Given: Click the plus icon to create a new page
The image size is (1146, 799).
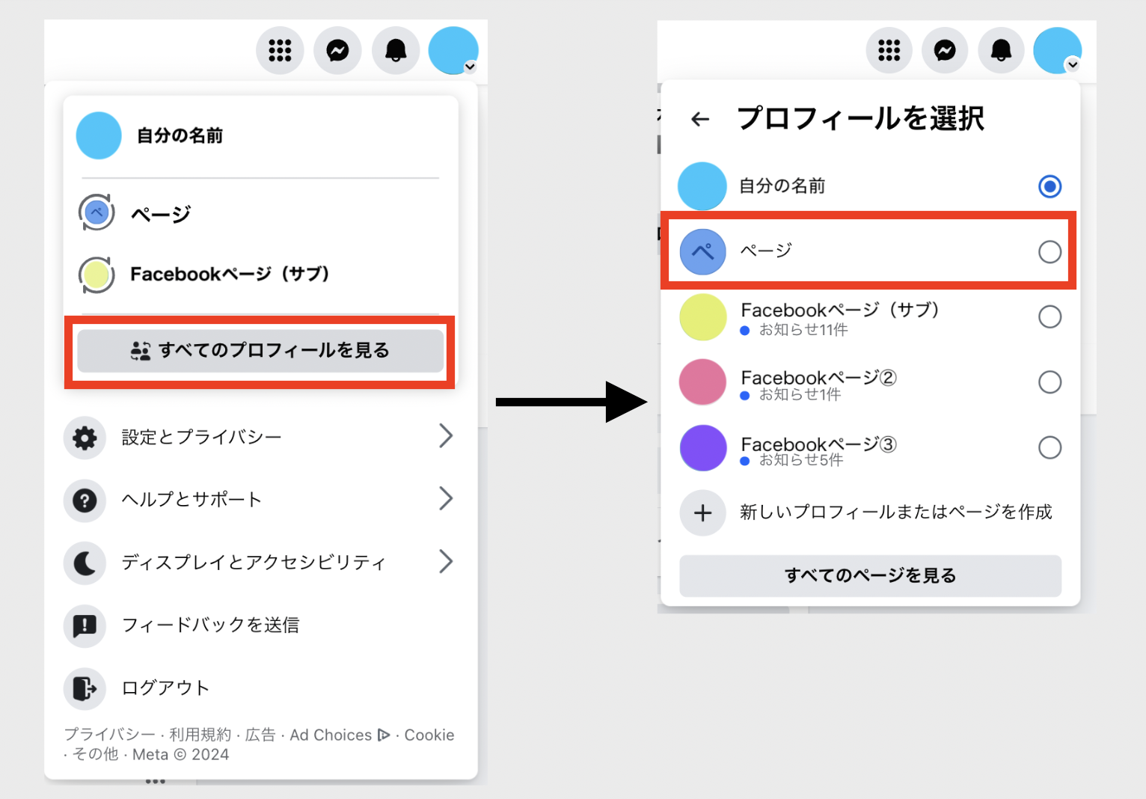Looking at the screenshot, I should pyautogui.click(x=702, y=512).
